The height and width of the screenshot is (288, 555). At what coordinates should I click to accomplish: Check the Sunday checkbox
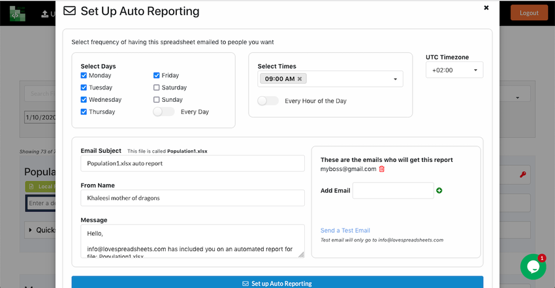[157, 100]
